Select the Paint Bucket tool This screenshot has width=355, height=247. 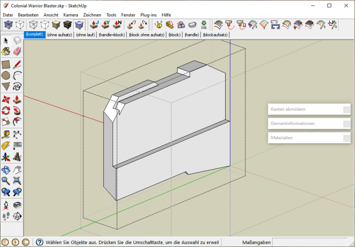tap(6, 52)
